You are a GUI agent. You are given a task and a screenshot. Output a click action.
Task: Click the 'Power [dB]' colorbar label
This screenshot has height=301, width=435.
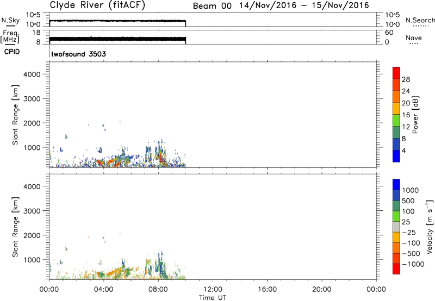pos(415,115)
